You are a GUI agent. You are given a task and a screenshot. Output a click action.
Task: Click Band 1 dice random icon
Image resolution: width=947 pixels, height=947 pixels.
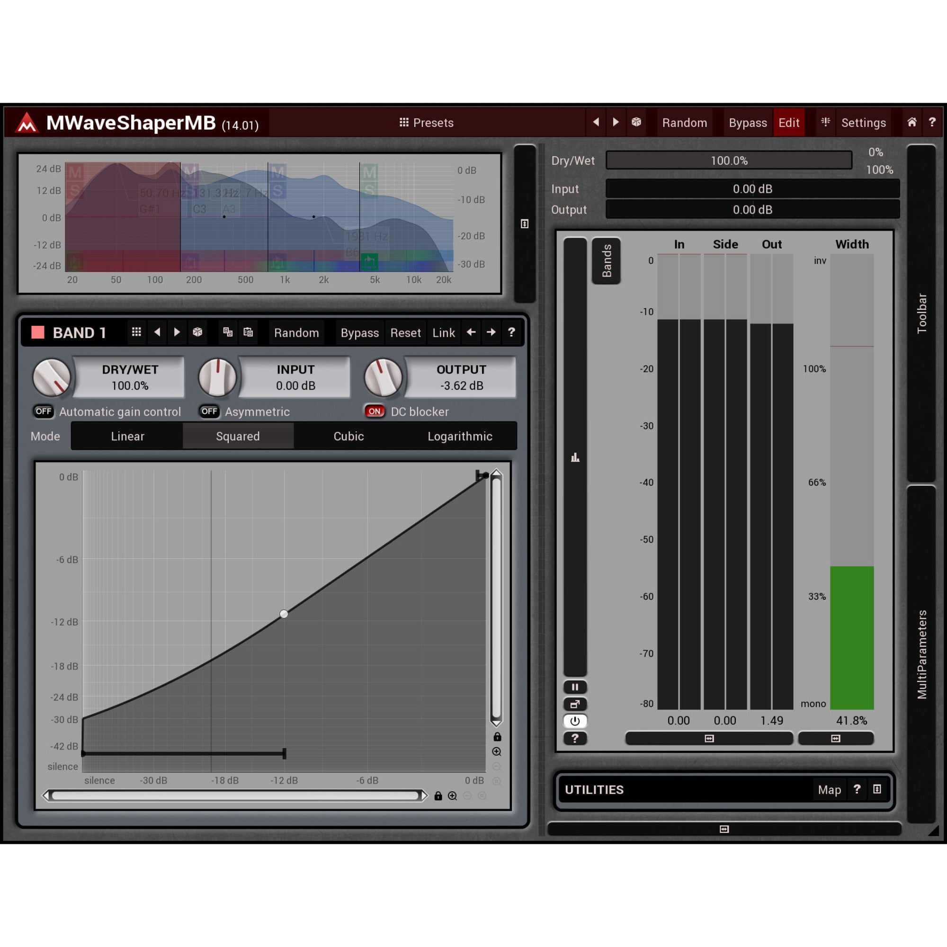click(197, 332)
